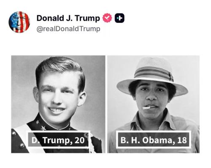Image resolution: width=211 pixels, height=168 pixels.
Task: Click the word "Obama" in the caption
Action: point(159,140)
